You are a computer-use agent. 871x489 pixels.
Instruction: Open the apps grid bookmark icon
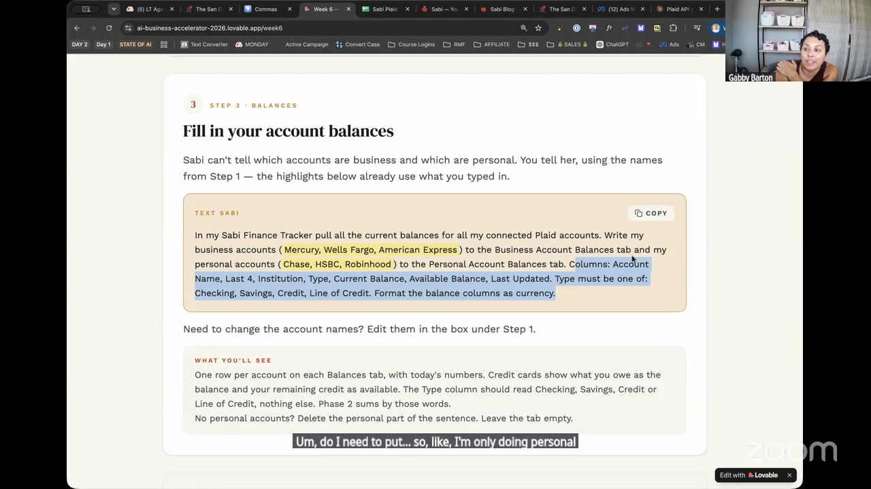[164, 44]
